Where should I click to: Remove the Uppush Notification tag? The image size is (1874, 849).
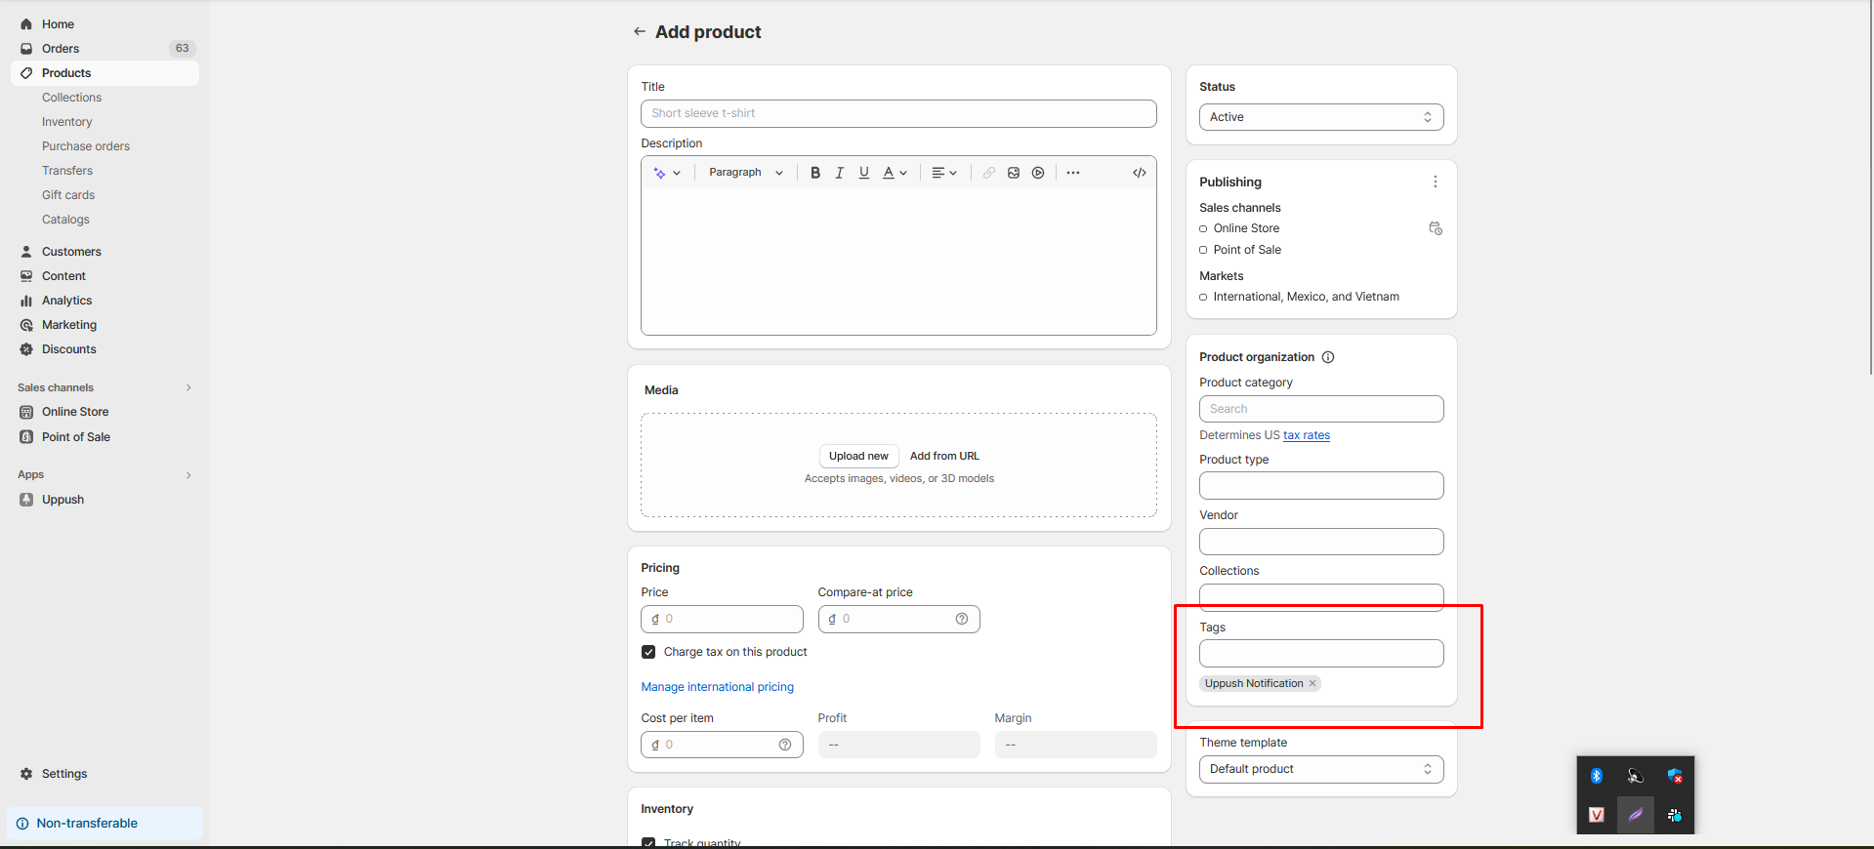(x=1312, y=683)
